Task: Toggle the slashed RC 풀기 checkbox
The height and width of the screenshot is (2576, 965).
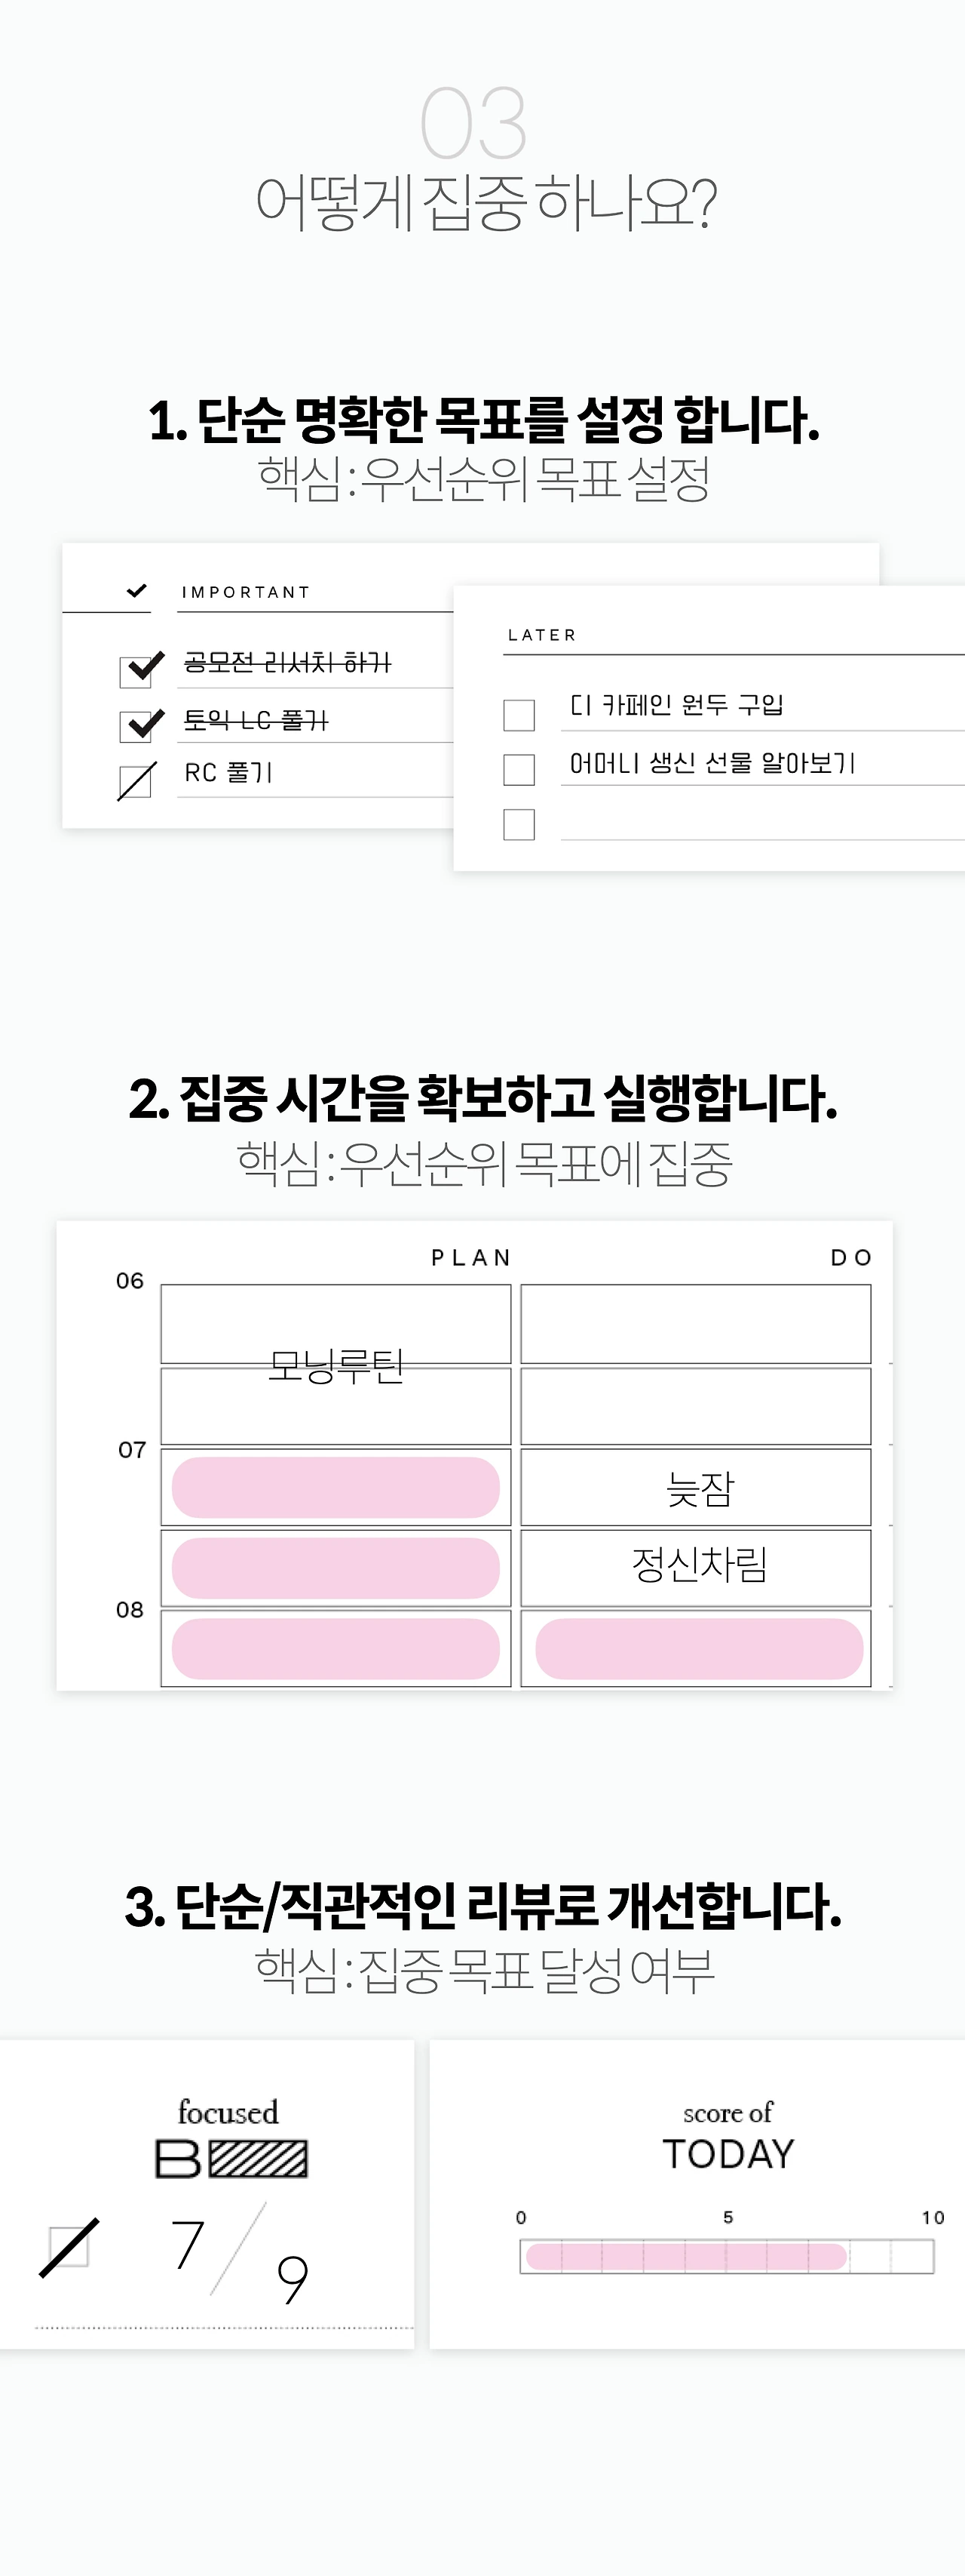Action: [136, 781]
